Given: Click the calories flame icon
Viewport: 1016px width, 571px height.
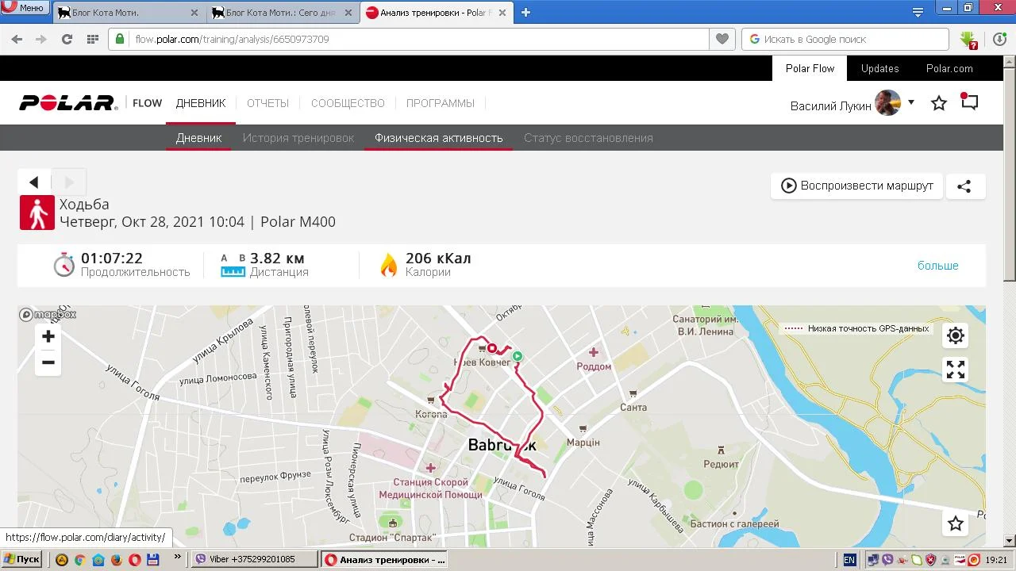Looking at the screenshot, I should click(x=388, y=265).
